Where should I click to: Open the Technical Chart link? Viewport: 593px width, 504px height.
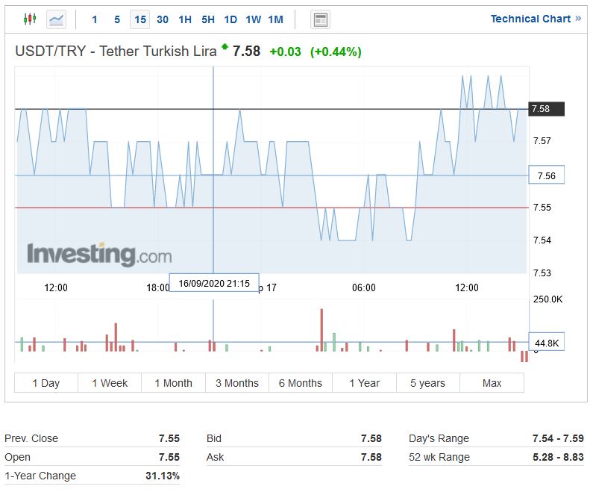coord(536,19)
